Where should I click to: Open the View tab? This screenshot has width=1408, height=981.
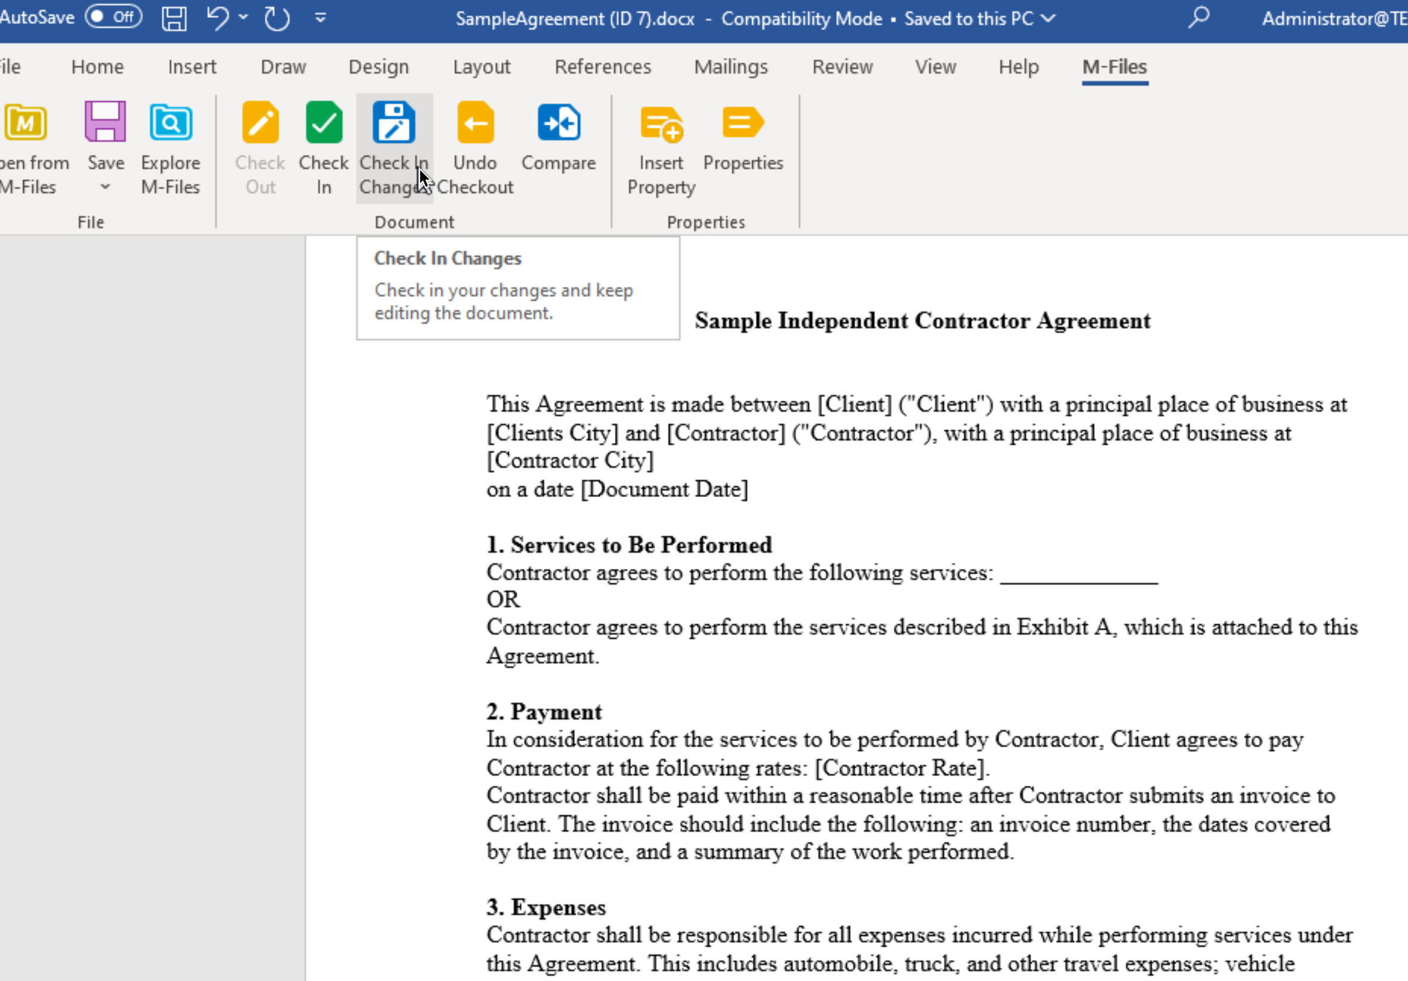tap(935, 66)
